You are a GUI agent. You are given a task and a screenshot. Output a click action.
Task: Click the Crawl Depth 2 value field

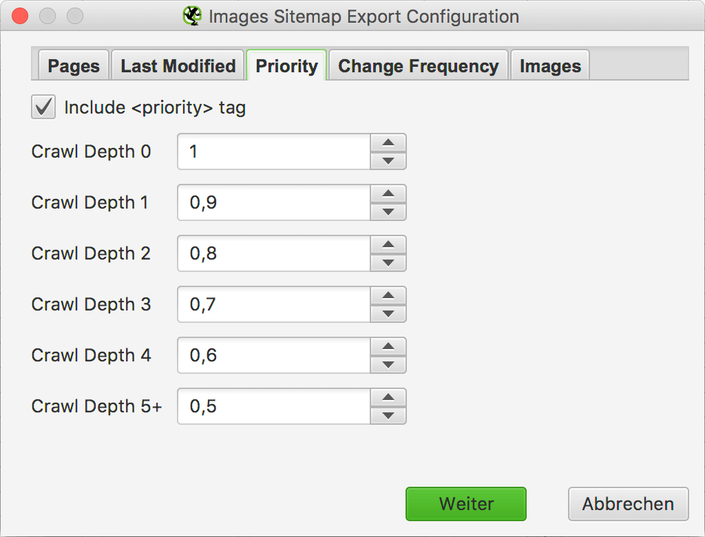coord(274,253)
